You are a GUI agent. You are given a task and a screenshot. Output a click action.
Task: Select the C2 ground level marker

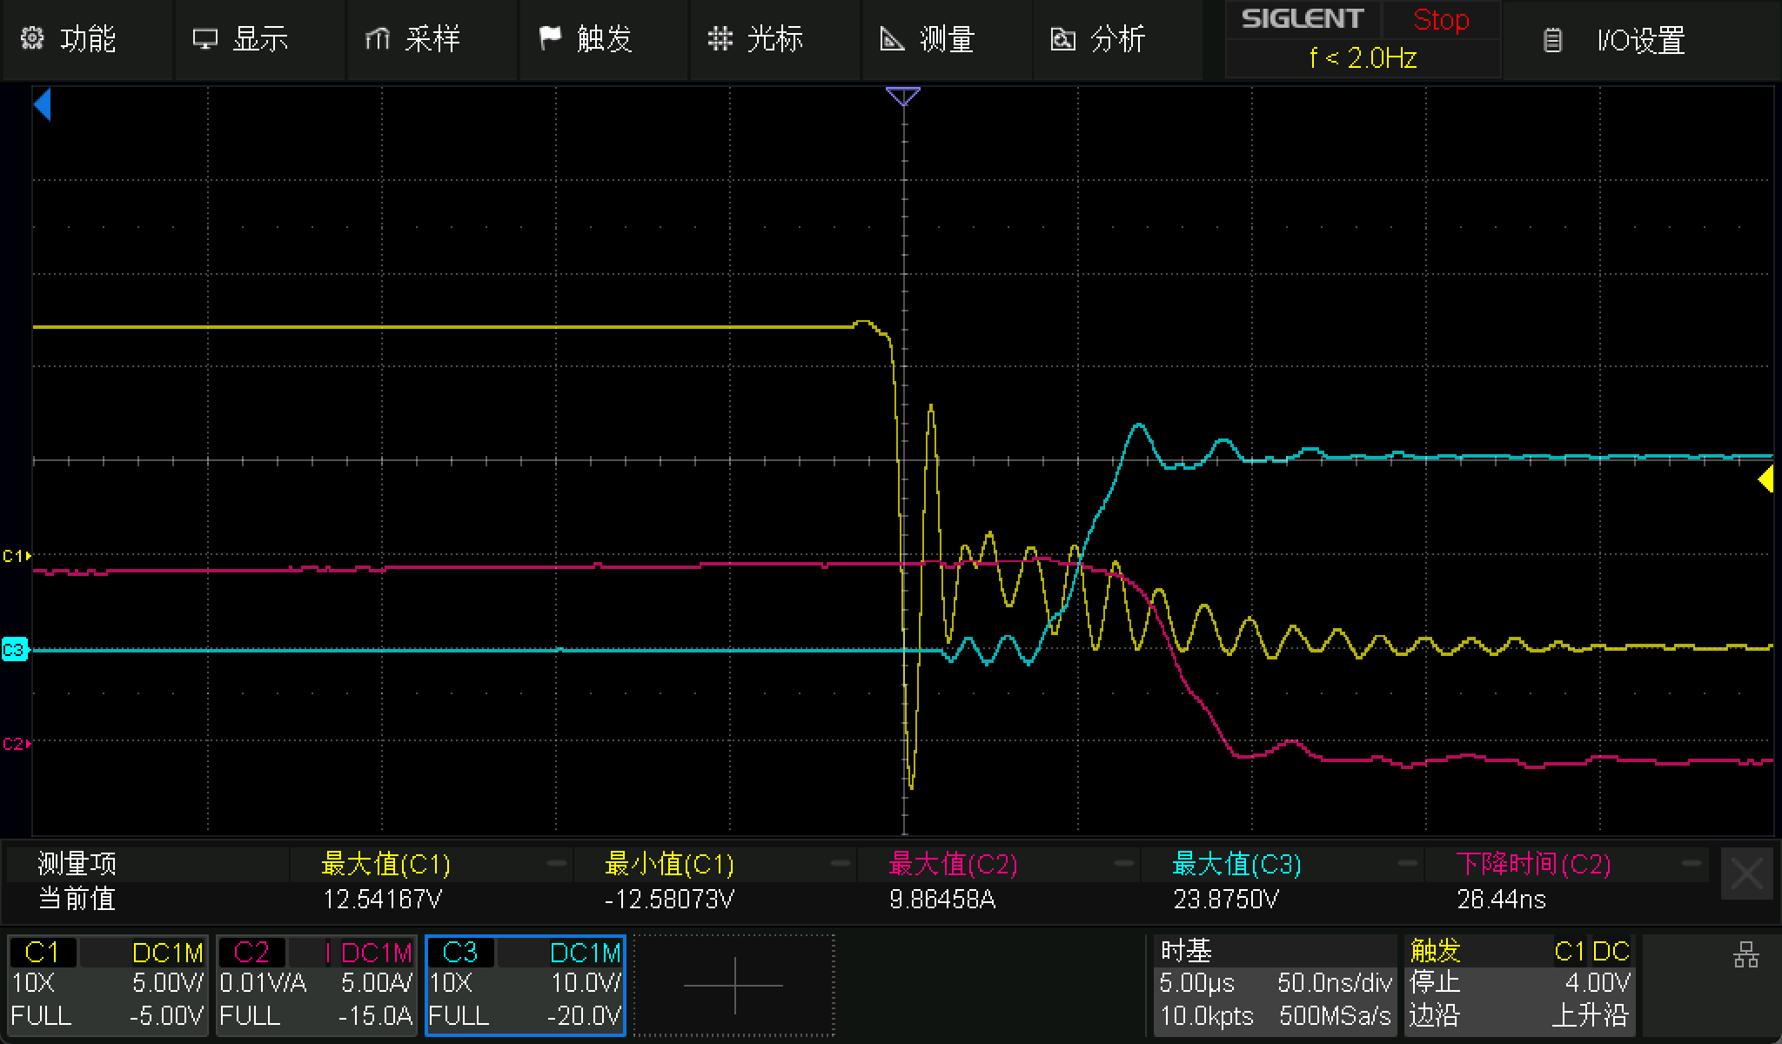coord(17,744)
